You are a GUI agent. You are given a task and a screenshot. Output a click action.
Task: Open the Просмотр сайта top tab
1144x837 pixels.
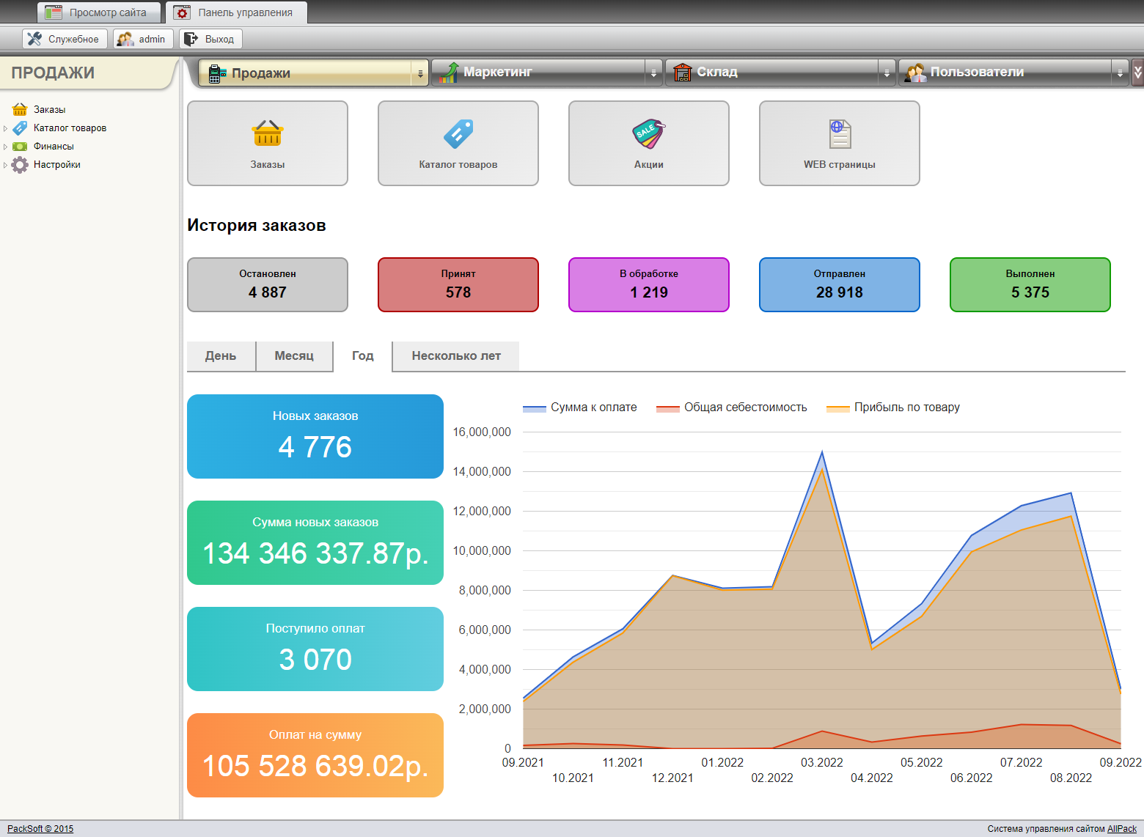(99, 12)
